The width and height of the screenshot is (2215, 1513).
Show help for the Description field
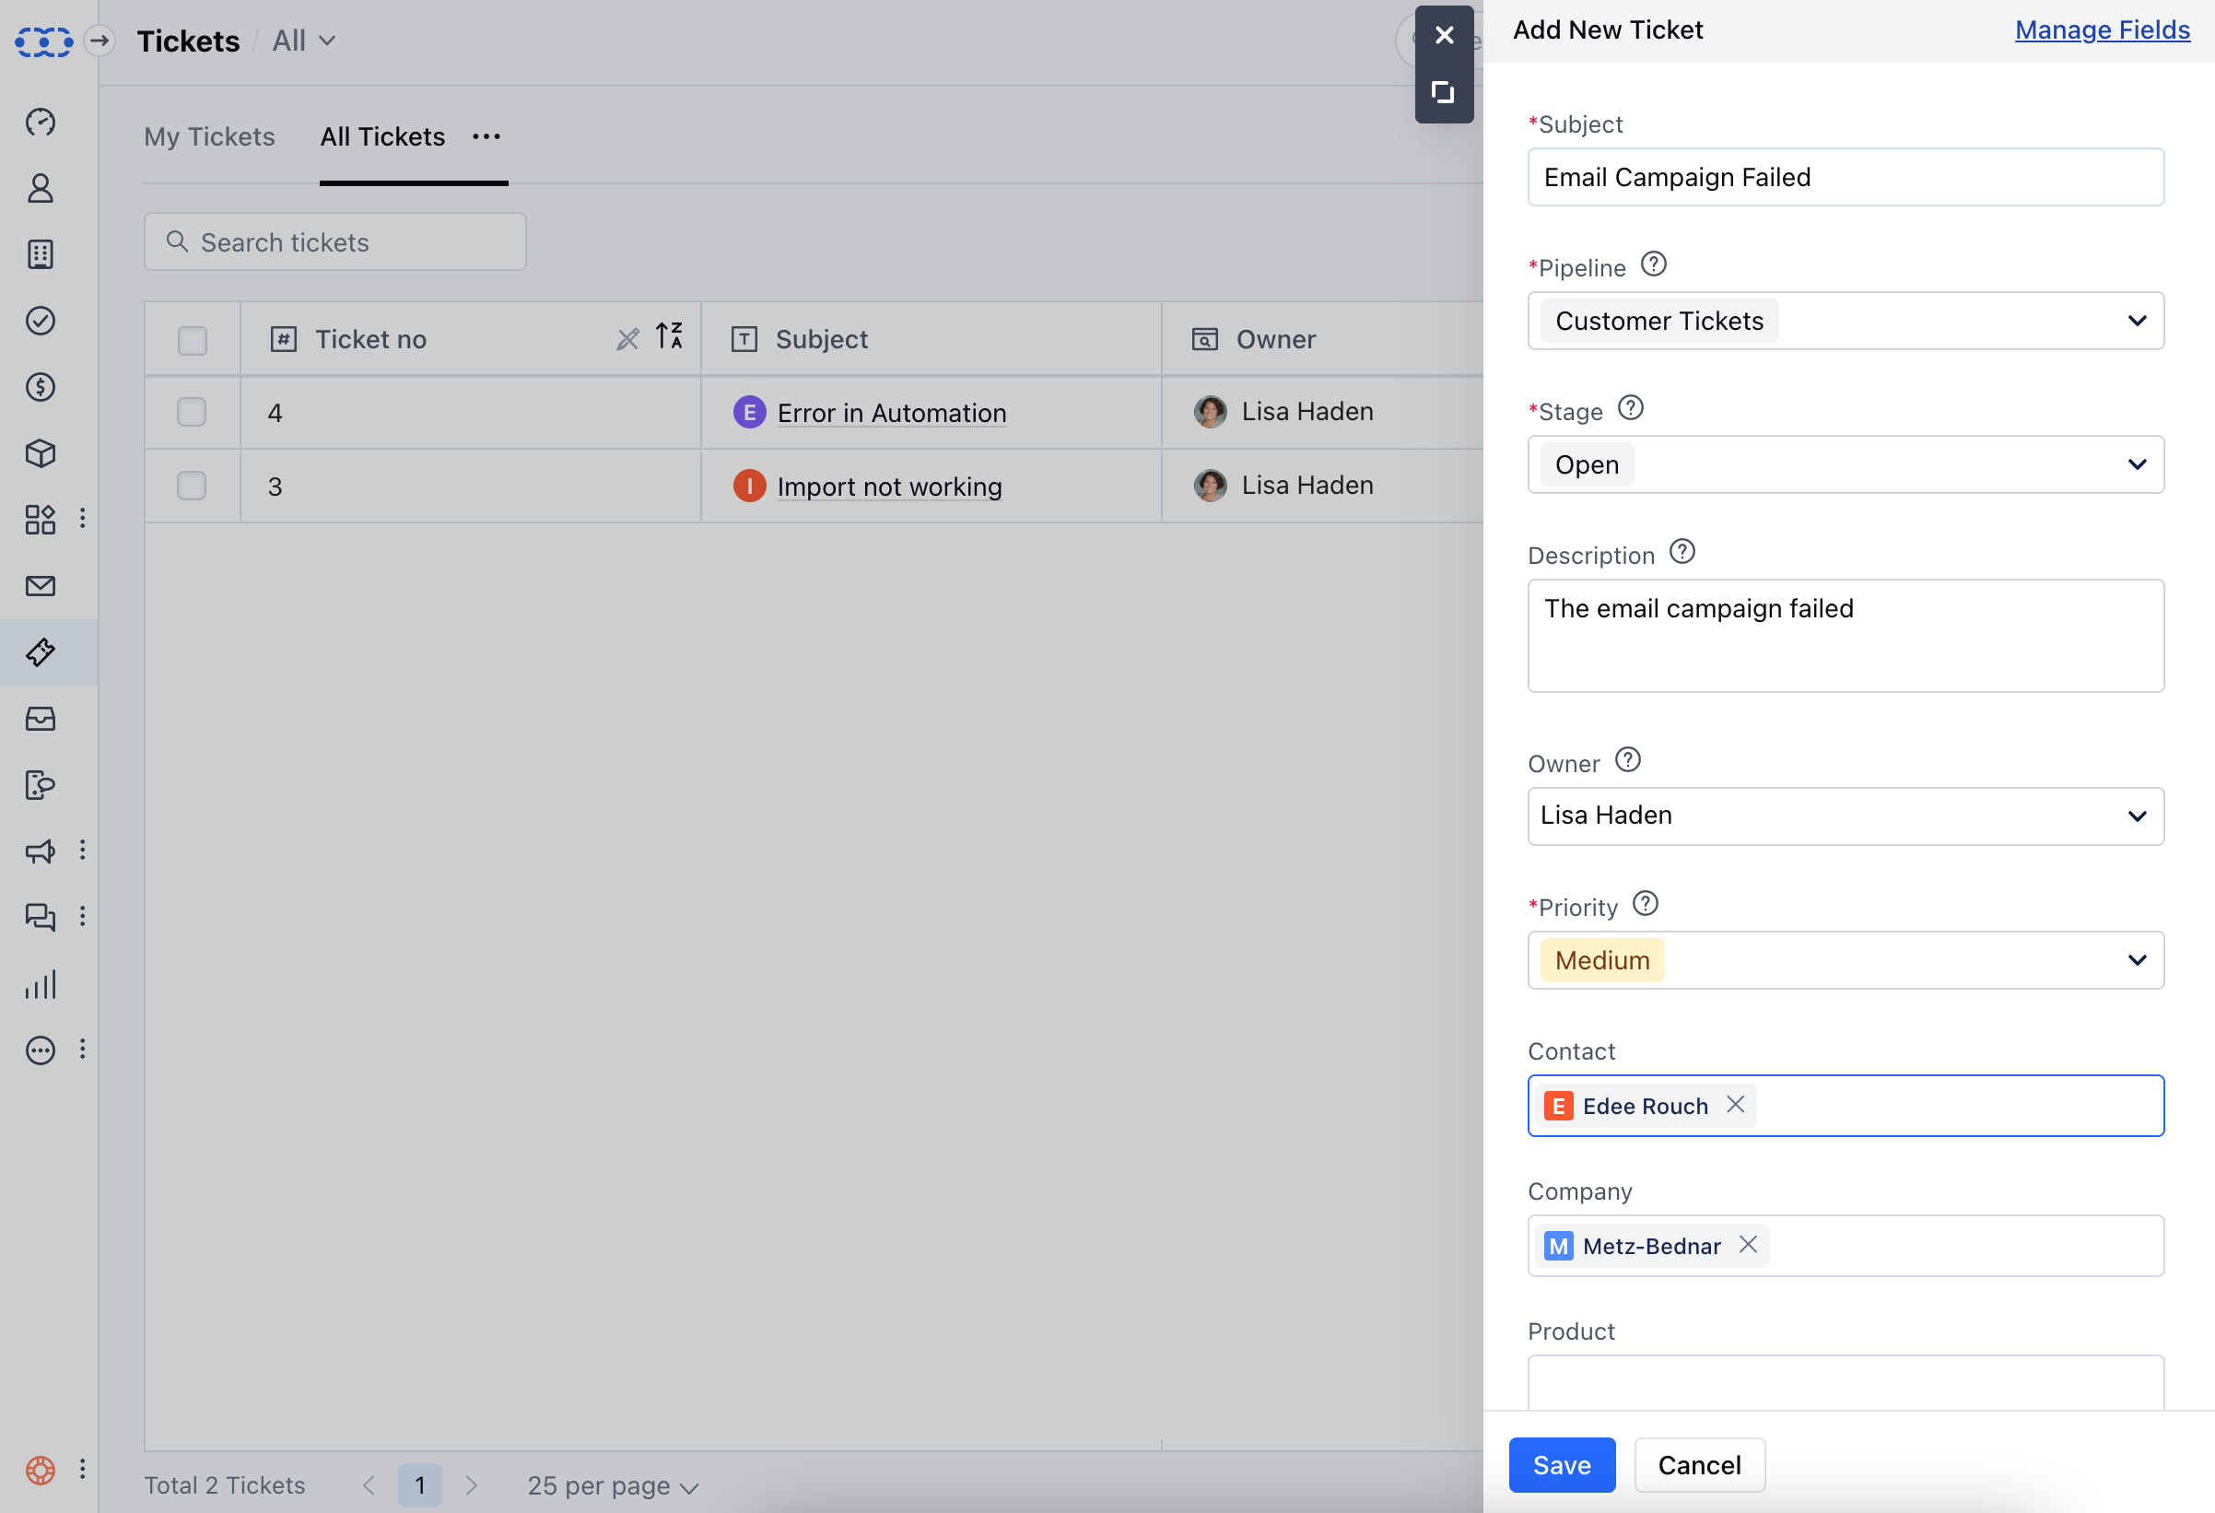pos(1682,552)
